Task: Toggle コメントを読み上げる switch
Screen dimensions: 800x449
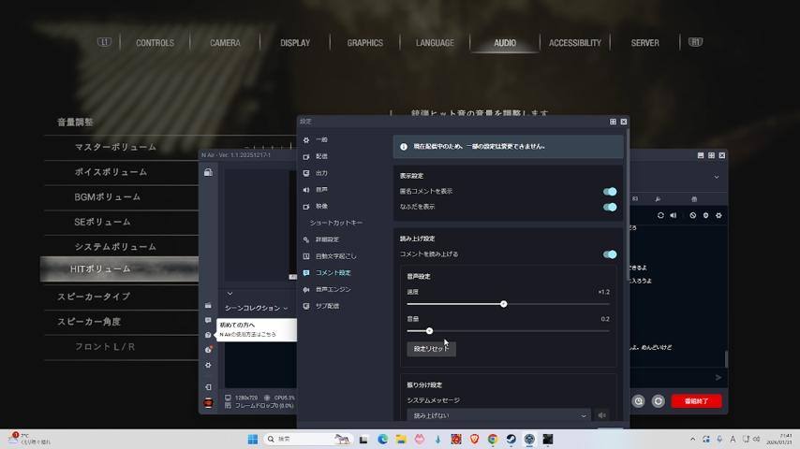Action: pos(610,254)
